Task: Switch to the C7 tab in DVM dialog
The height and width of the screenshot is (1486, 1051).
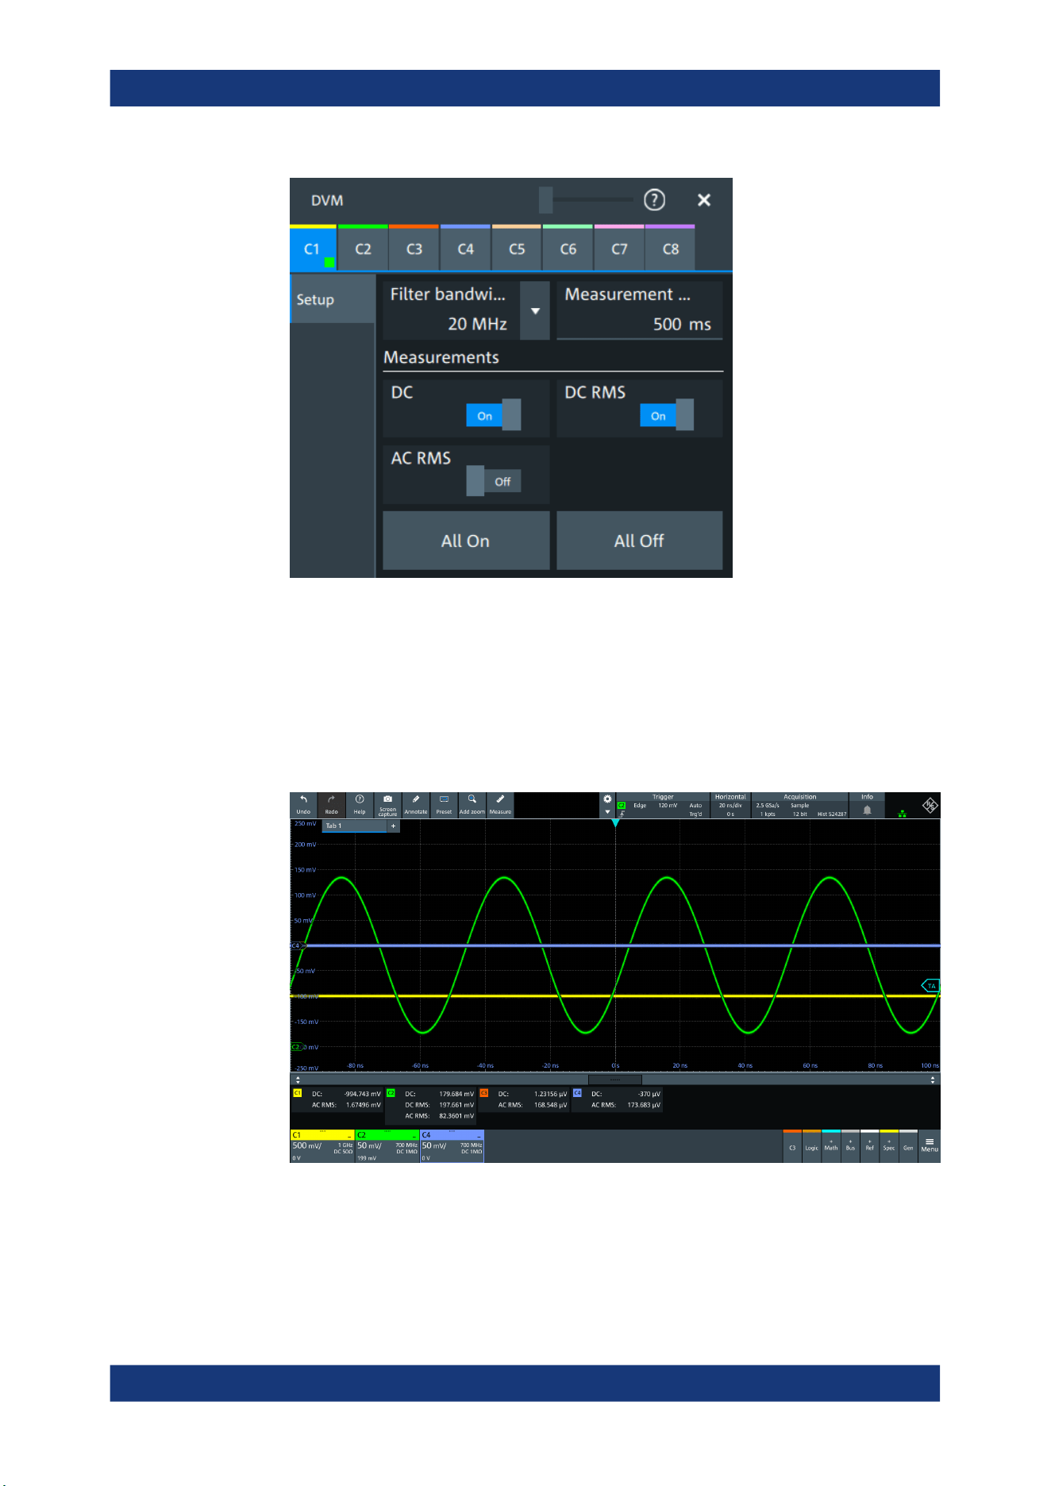Action: pos(619,248)
